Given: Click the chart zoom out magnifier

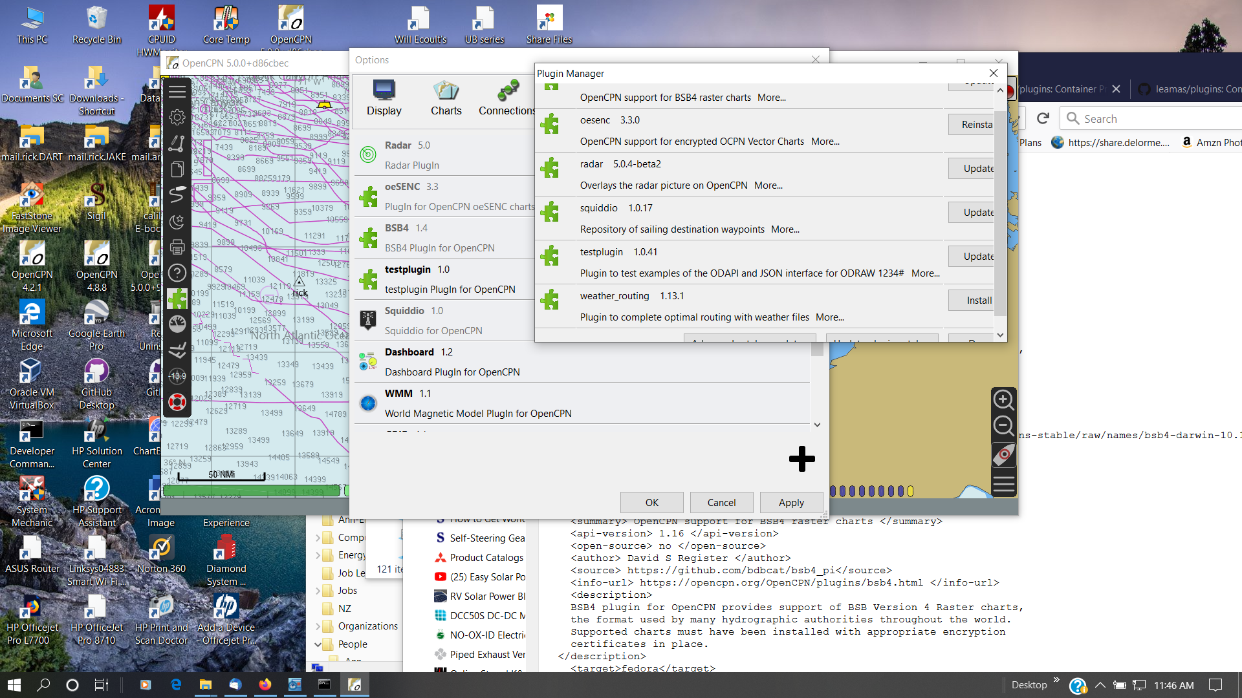Looking at the screenshot, I should pyautogui.click(x=1003, y=427).
